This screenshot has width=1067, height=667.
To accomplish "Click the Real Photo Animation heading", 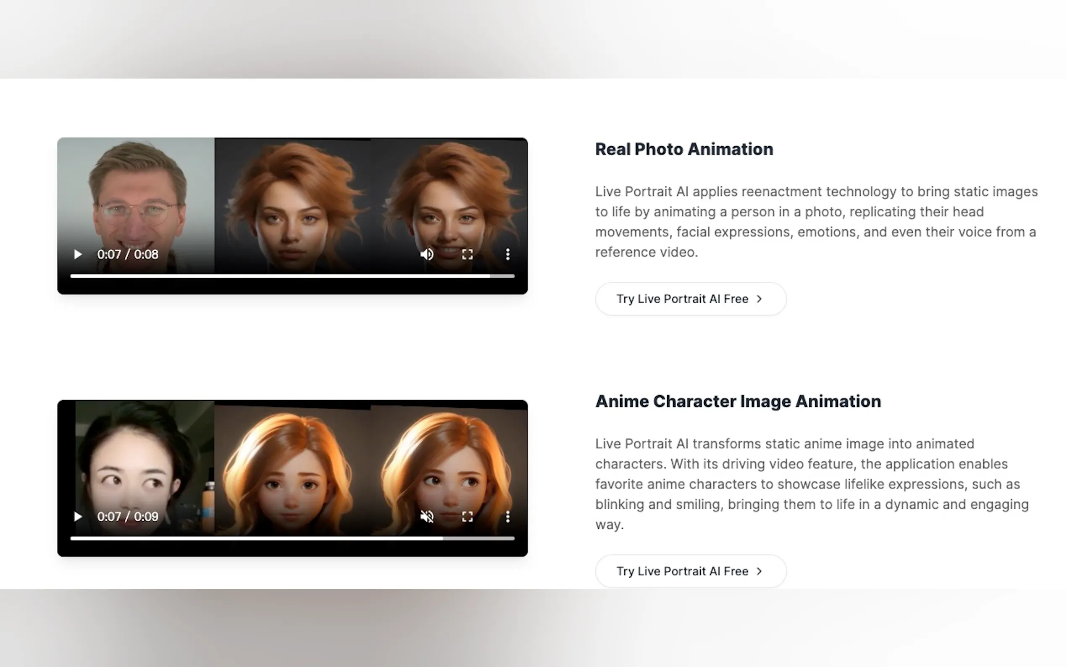I will tap(684, 149).
